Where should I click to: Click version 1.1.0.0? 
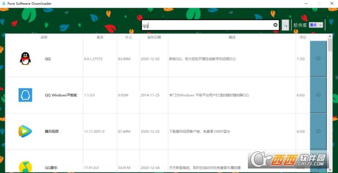coord(89,95)
